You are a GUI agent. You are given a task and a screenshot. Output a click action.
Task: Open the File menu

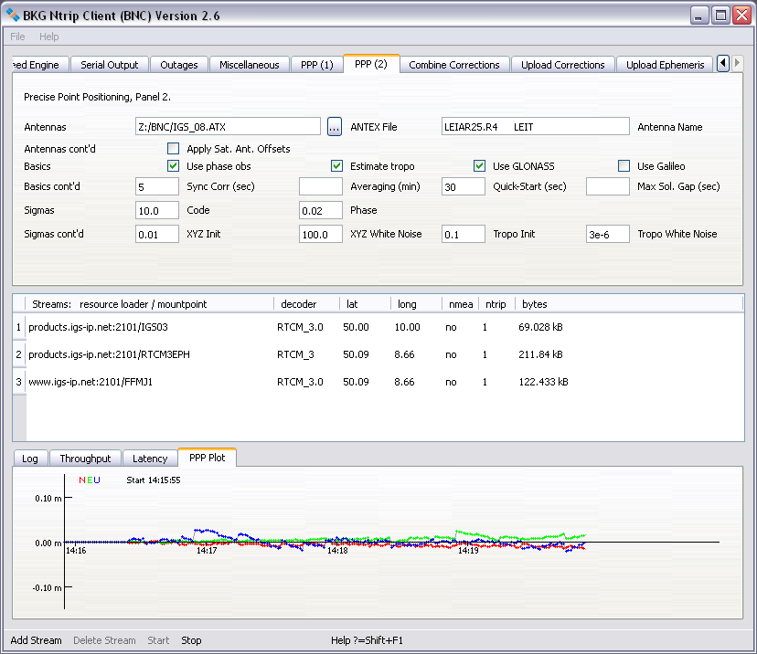point(17,37)
